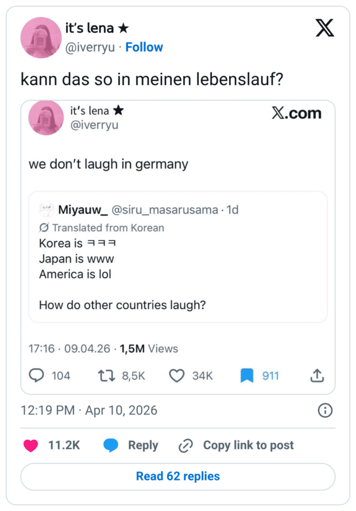356x511 pixels.
Task: Expand replies via Read 62 replies
Action: 177,476
